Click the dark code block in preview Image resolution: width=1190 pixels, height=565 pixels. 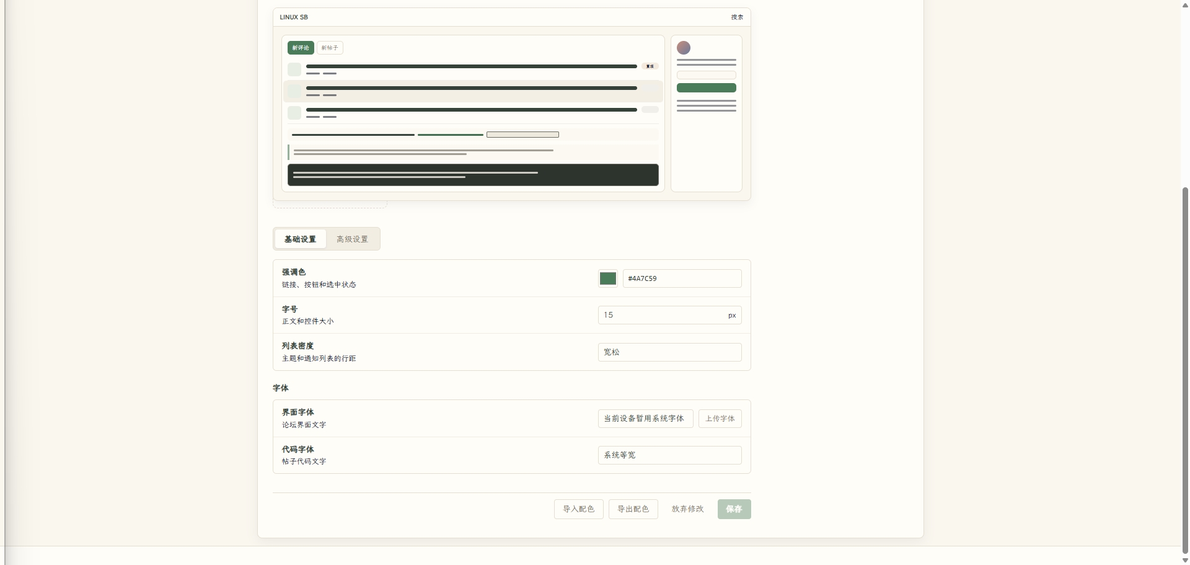[x=473, y=175]
